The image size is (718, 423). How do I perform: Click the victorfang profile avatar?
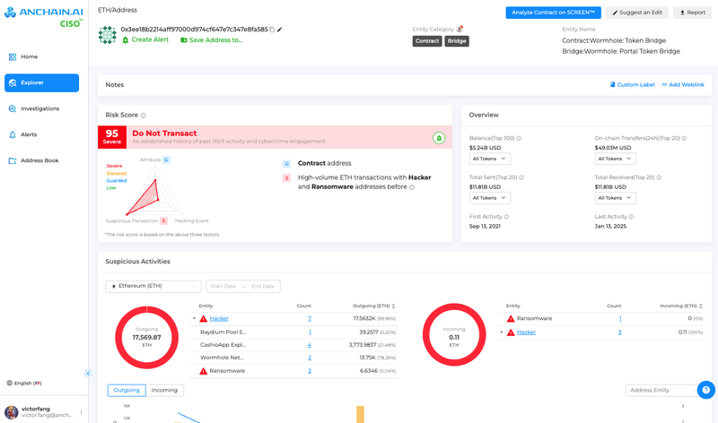click(x=12, y=412)
